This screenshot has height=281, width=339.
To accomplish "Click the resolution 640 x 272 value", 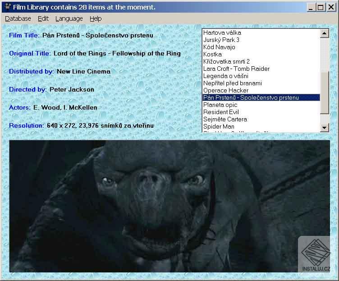I will [x=100, y=125].
